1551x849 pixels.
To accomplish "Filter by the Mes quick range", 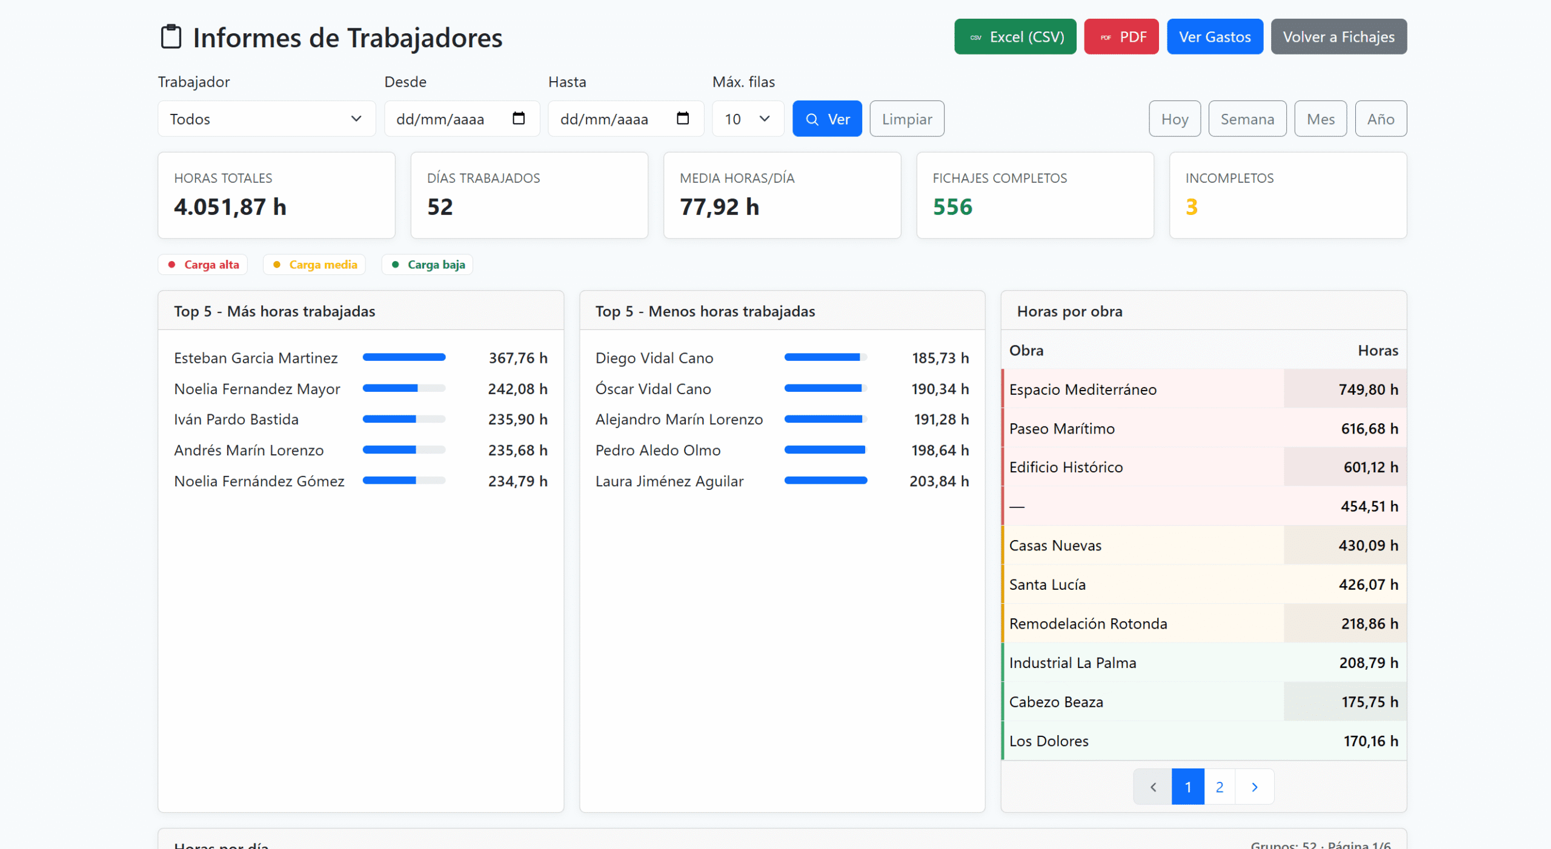I will [1320, 119].
